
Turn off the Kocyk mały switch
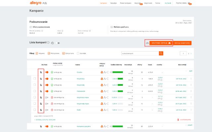[x=47, y=85]
